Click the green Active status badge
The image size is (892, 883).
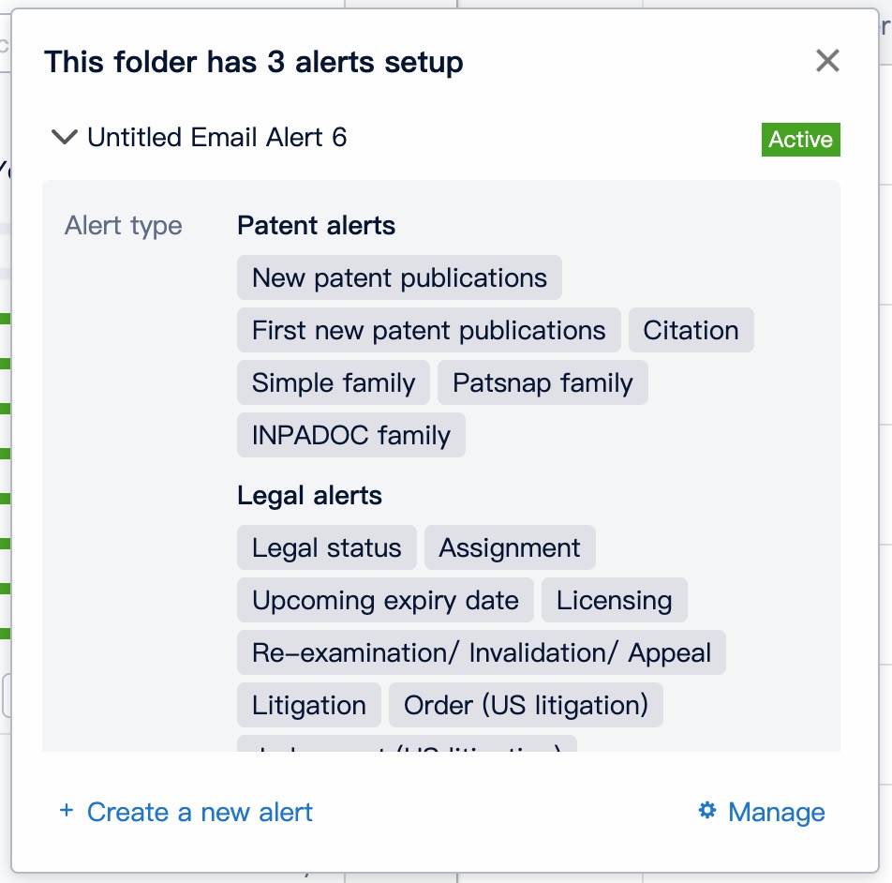[800, 140]
